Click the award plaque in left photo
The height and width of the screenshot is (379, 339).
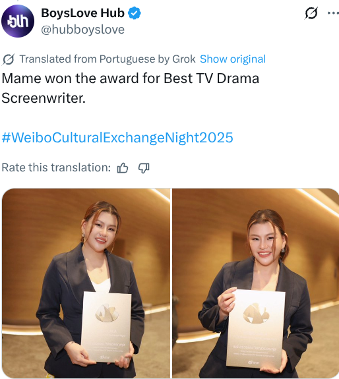(x=106, y=327)
